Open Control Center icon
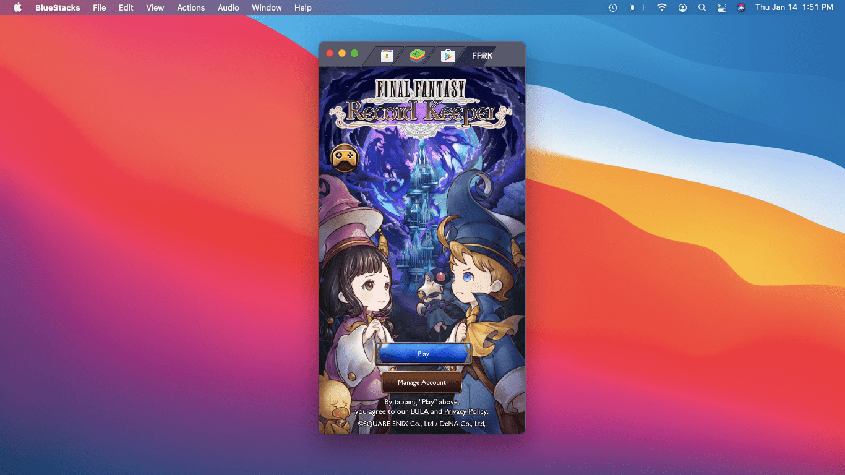The image size is (845, 475). 722,7
